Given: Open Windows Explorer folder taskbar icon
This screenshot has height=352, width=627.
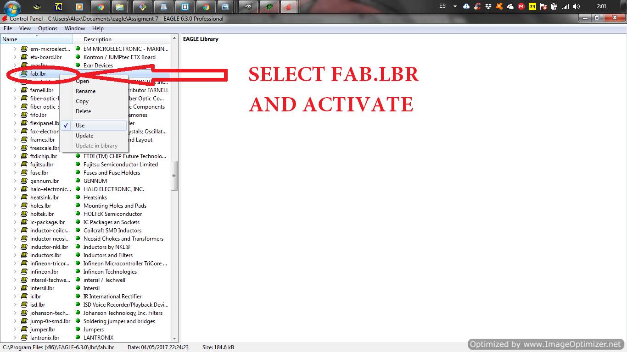Looking at the screenshot, I should pyautogui.click(x=119, y=7).
